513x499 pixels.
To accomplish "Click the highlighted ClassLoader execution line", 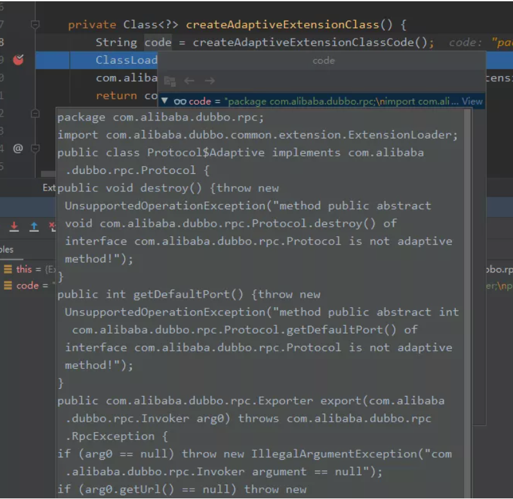I will (125, 60).
